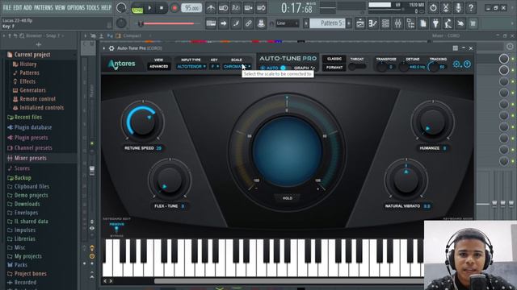Open the Piano roll view icon
517x290 pixels.
[x=372, y=23]
